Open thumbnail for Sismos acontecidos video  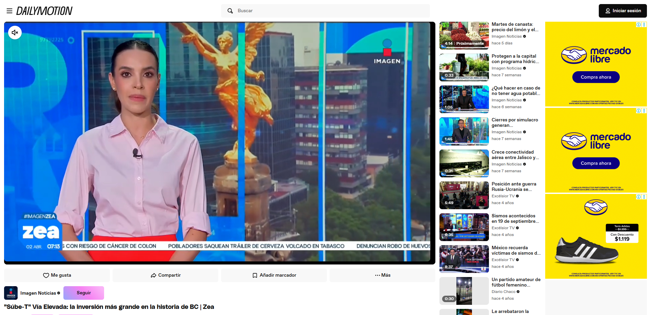(464, 227)
